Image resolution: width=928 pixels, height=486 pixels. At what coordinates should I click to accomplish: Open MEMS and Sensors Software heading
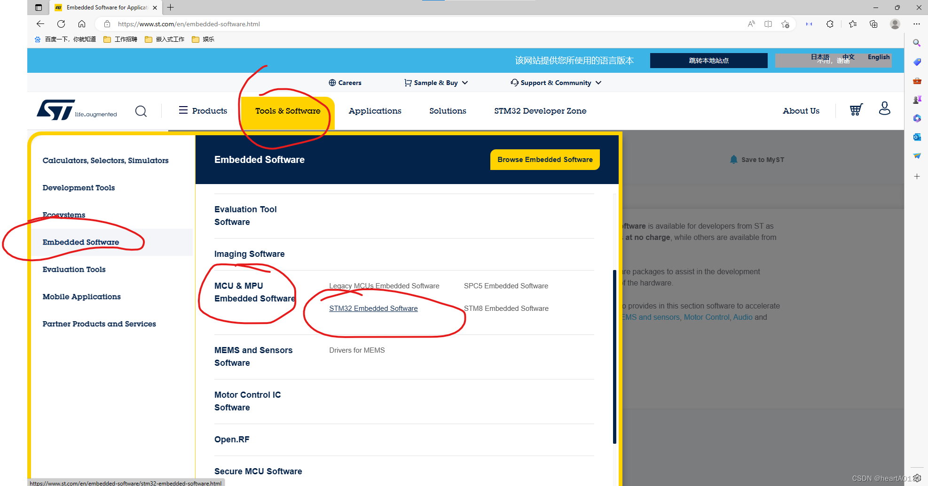(x=253, y=356)
